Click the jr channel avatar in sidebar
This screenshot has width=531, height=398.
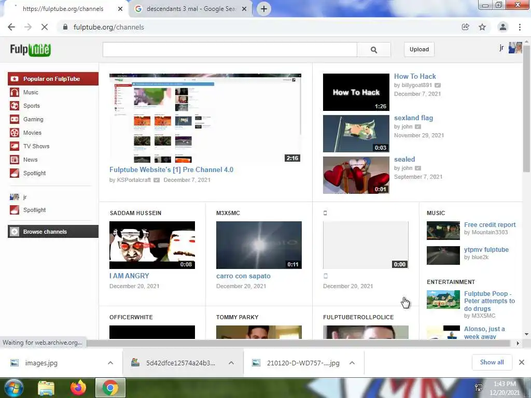(14, 196)
